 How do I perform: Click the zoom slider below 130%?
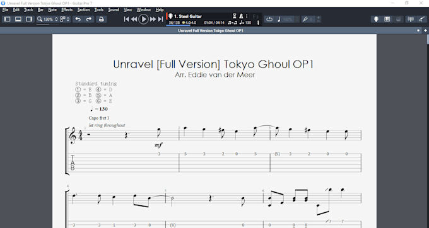point(47,25)
